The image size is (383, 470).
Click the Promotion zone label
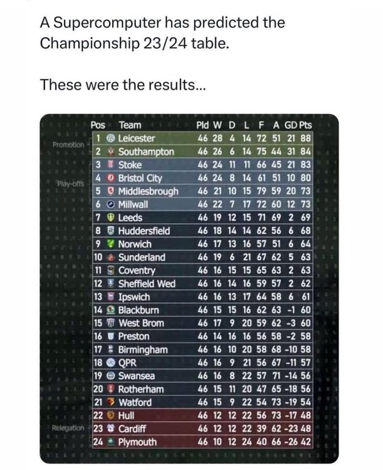69,145
